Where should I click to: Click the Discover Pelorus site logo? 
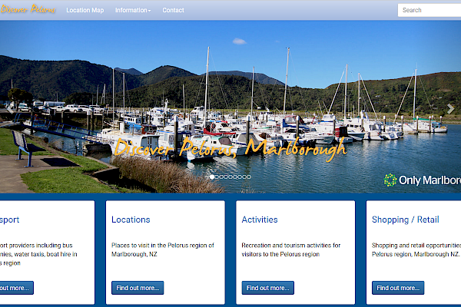tap(28, 10)
